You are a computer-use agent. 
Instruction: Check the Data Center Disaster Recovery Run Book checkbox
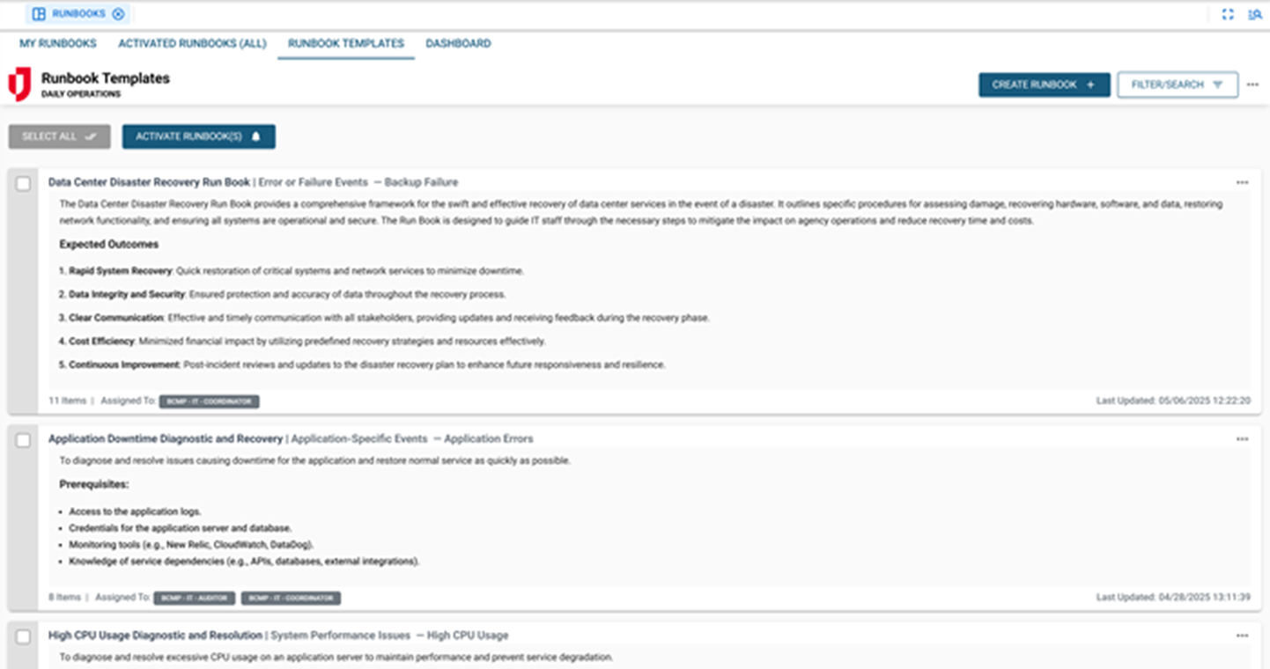tap(24, 183)
